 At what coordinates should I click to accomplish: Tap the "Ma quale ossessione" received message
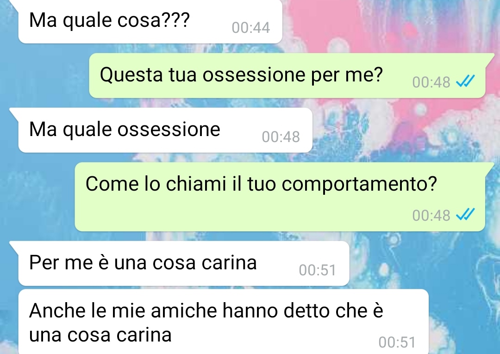point(165,130)
